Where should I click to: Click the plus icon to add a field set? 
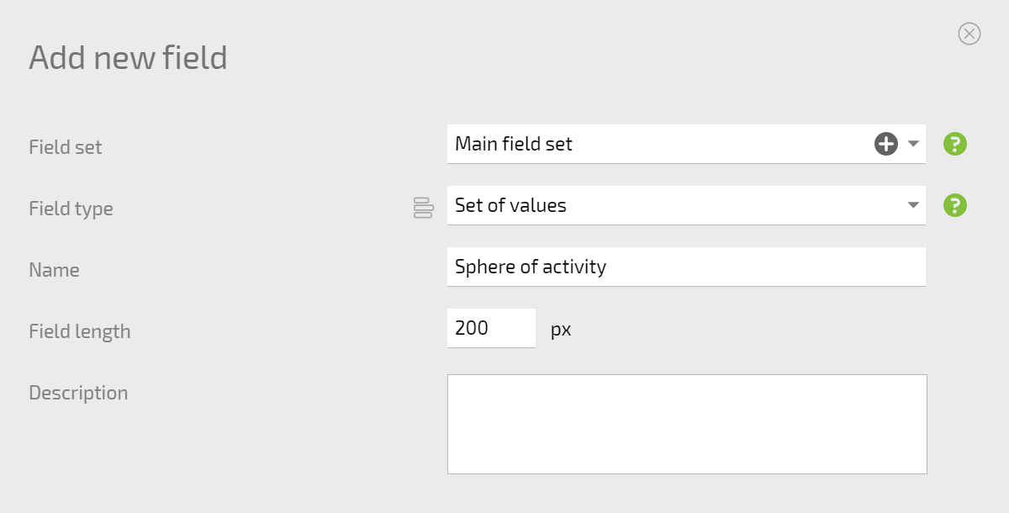(886, 144)
